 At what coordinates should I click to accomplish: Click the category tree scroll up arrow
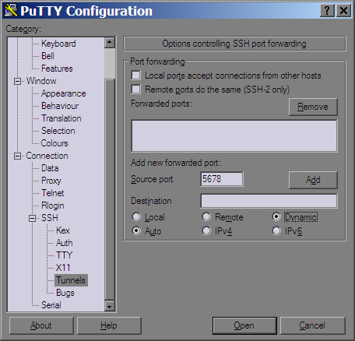[110, 43]
